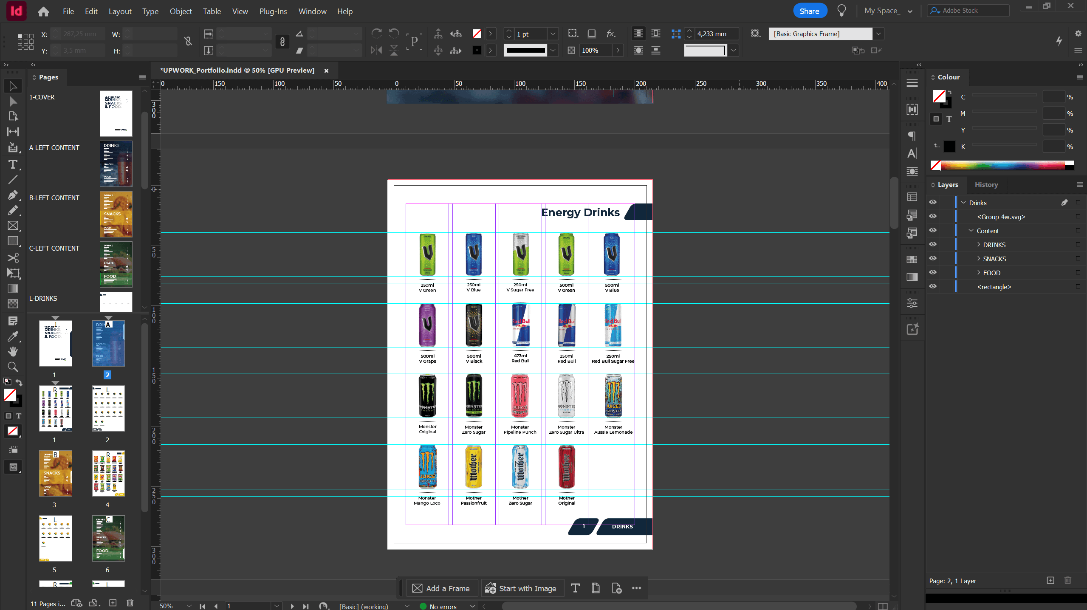This screenshot has width=1087, height=610.
Task: Choose the Hand tool
Action: tap(13, 351)
